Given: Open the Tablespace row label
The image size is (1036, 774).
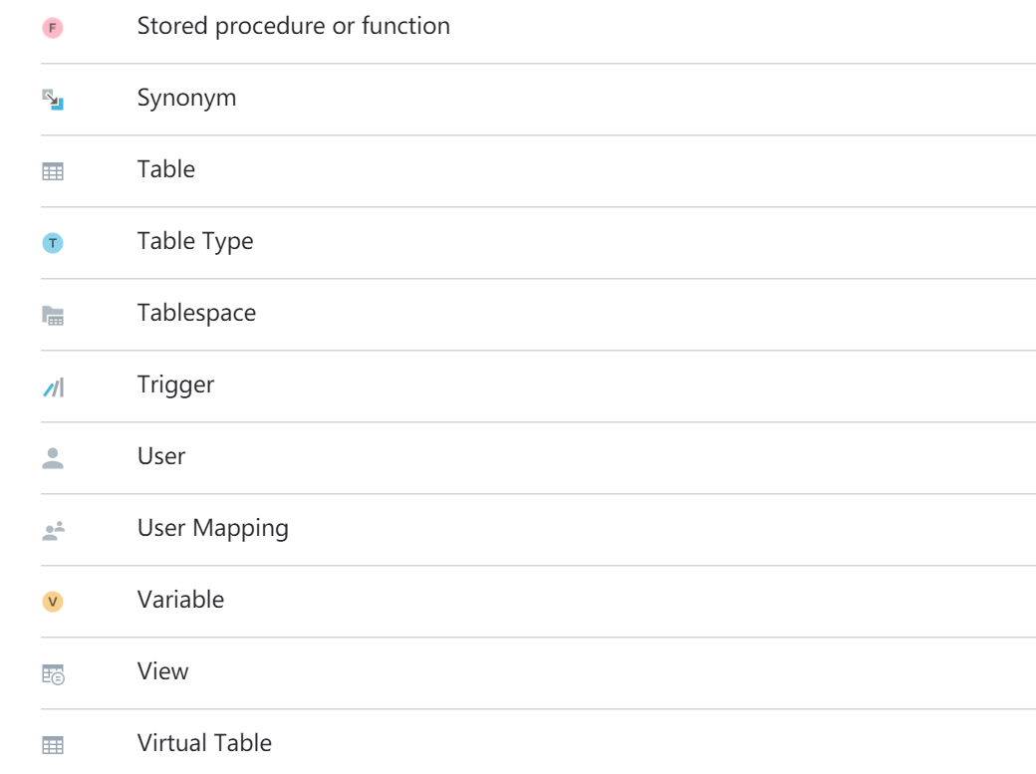Looking at the screenshot, I should [196, 313].
